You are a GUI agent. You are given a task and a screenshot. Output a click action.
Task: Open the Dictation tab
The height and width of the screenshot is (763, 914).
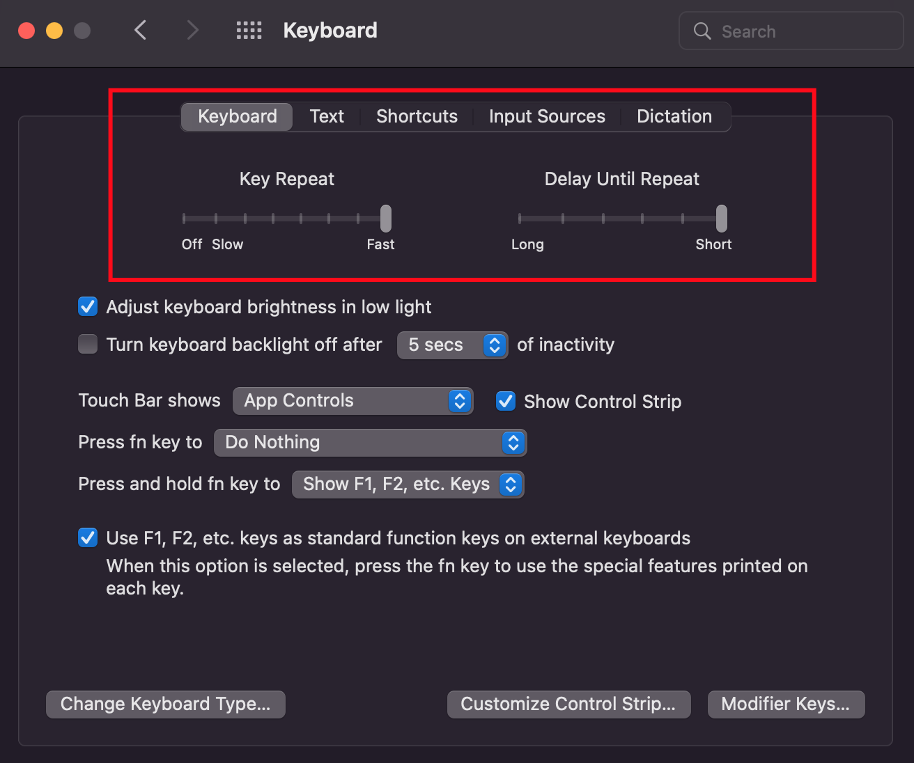tap(674, 116)
